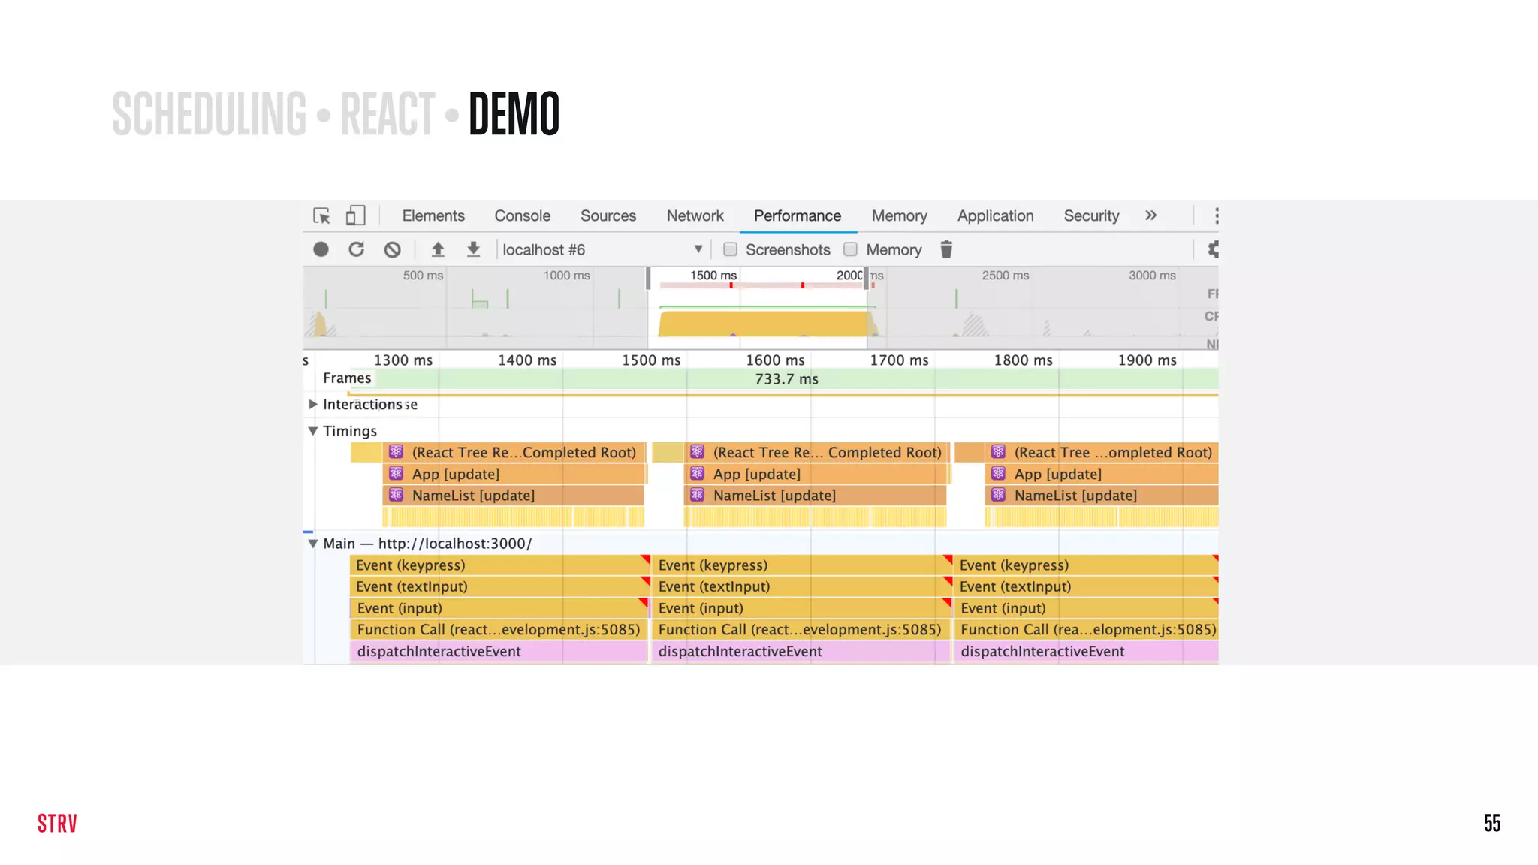Select the first App [update] timing
The image size is (1538, 865).
coord(514,474)
